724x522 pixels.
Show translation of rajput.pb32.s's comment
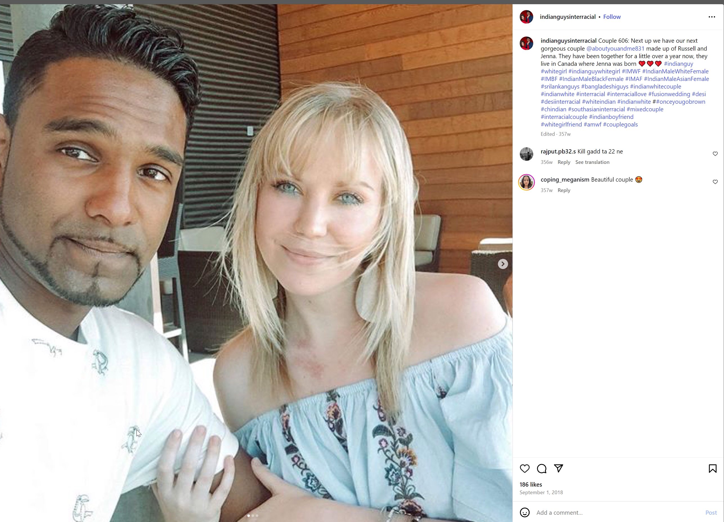tap(592, 162)
